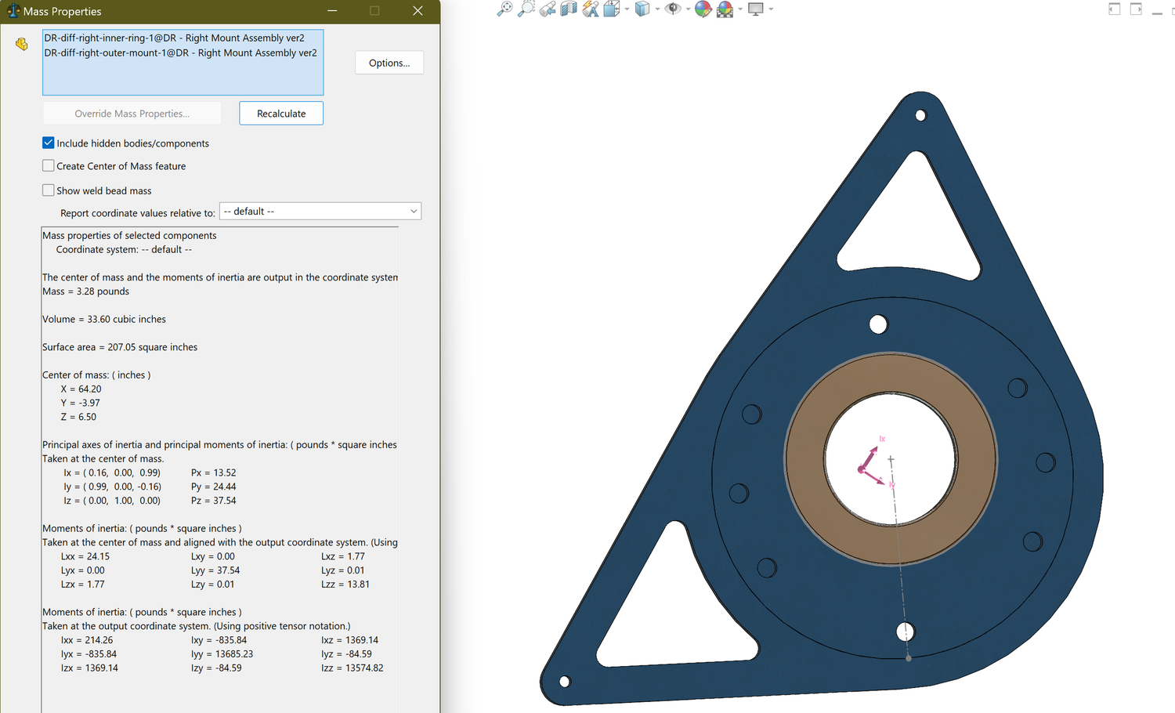This screenshot has height=713, width=1175.
Task: Select the Zoom to Fit tool
Action: click(x=505, y=9)
